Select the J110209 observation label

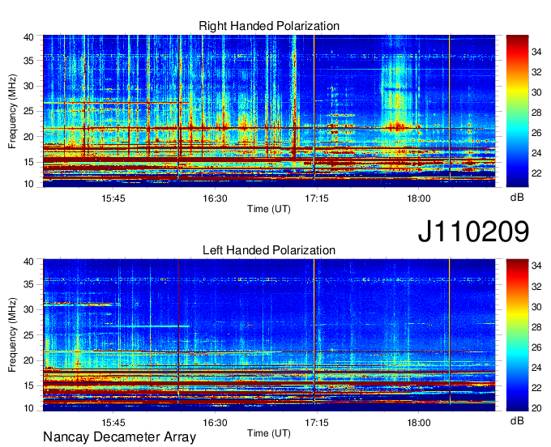(473, 232)
